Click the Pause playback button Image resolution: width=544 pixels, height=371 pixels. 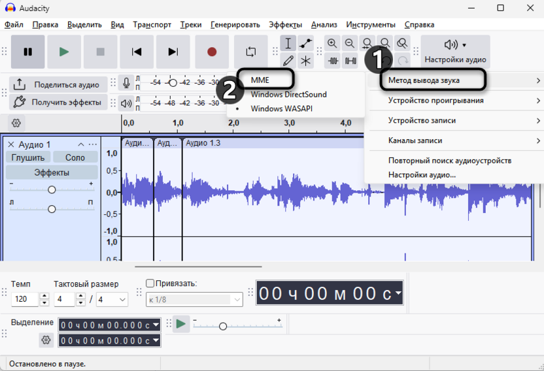tap(27, 52)
